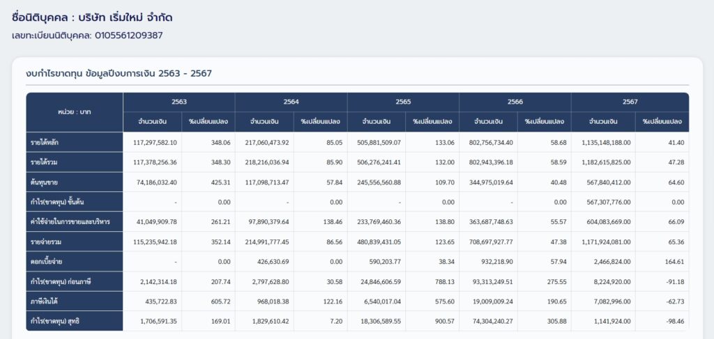Click the กำไร(ขาดทุน) ขั้นต้น row label

[57, 202]
